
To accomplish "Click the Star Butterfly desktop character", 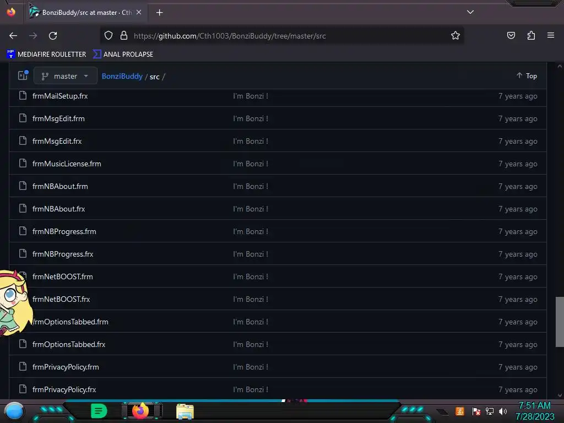I will click(x=14, y=303).
